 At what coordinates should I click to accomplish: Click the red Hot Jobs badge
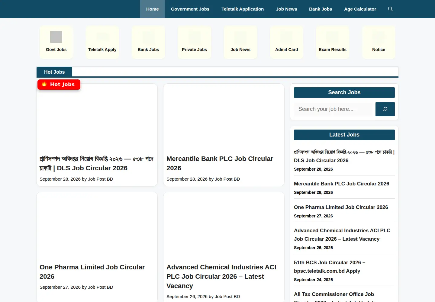(x=59, y=85)
